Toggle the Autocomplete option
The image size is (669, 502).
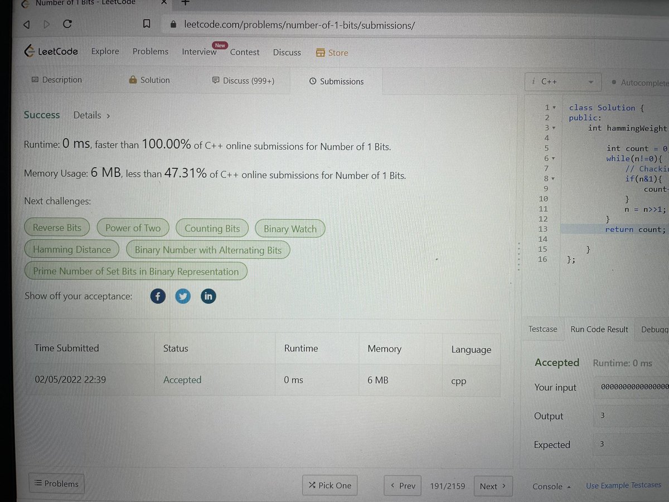639,83
